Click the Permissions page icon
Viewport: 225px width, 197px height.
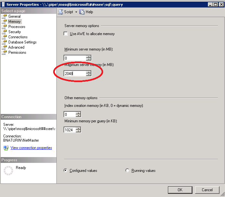(x=4, y=52)
